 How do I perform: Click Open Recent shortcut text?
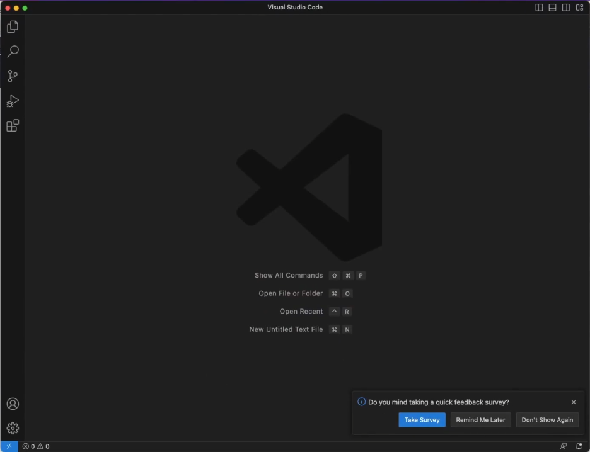301,312
